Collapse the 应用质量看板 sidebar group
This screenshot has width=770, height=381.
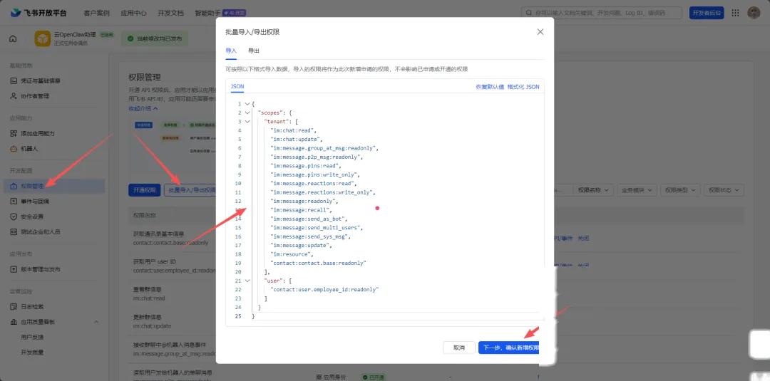click(96, 322)
